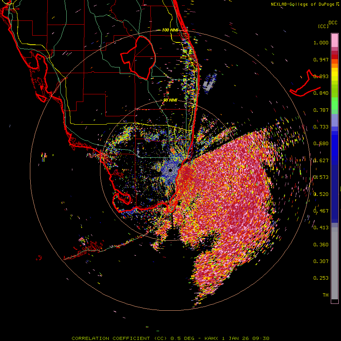Select the 0.840 color scale value
This screenshot has height=341, width=341.
coord(321,93)
